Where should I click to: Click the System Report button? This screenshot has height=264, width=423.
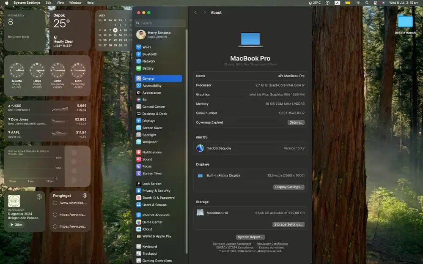coord(250,237)
